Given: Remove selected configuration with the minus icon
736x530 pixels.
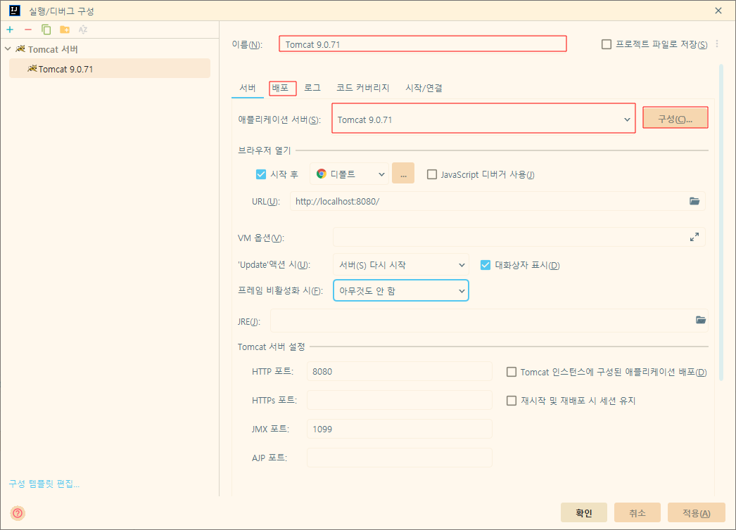Looking at the screenshot, I should (28, 30).
